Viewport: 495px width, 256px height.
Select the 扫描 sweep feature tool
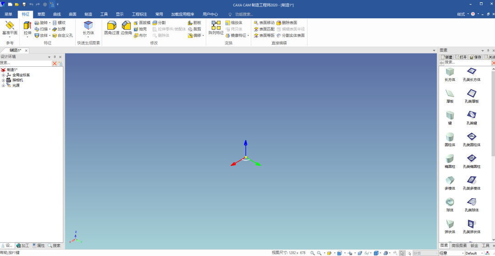[41, 29]
